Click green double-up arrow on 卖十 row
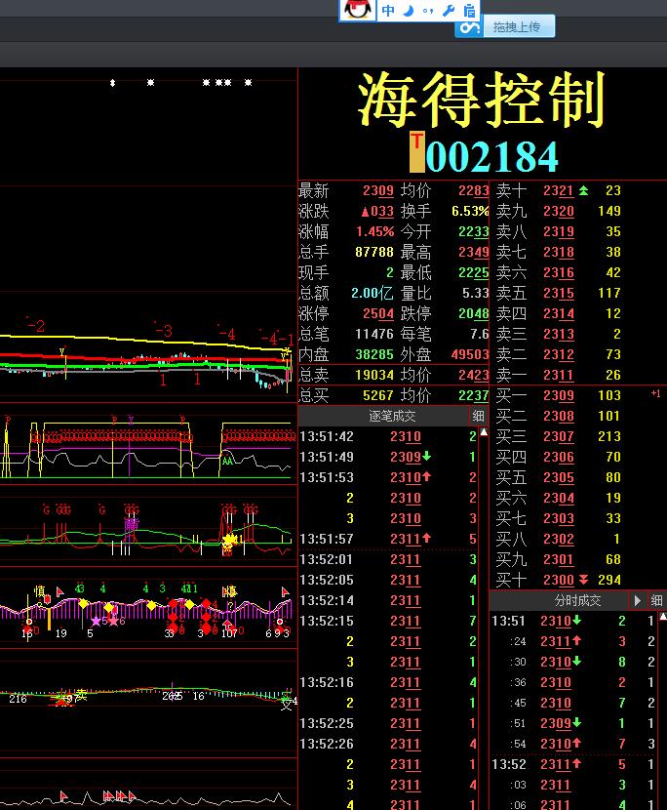This screenshot has height=810, width=667. pyautogui.click(x=583, y=190)
